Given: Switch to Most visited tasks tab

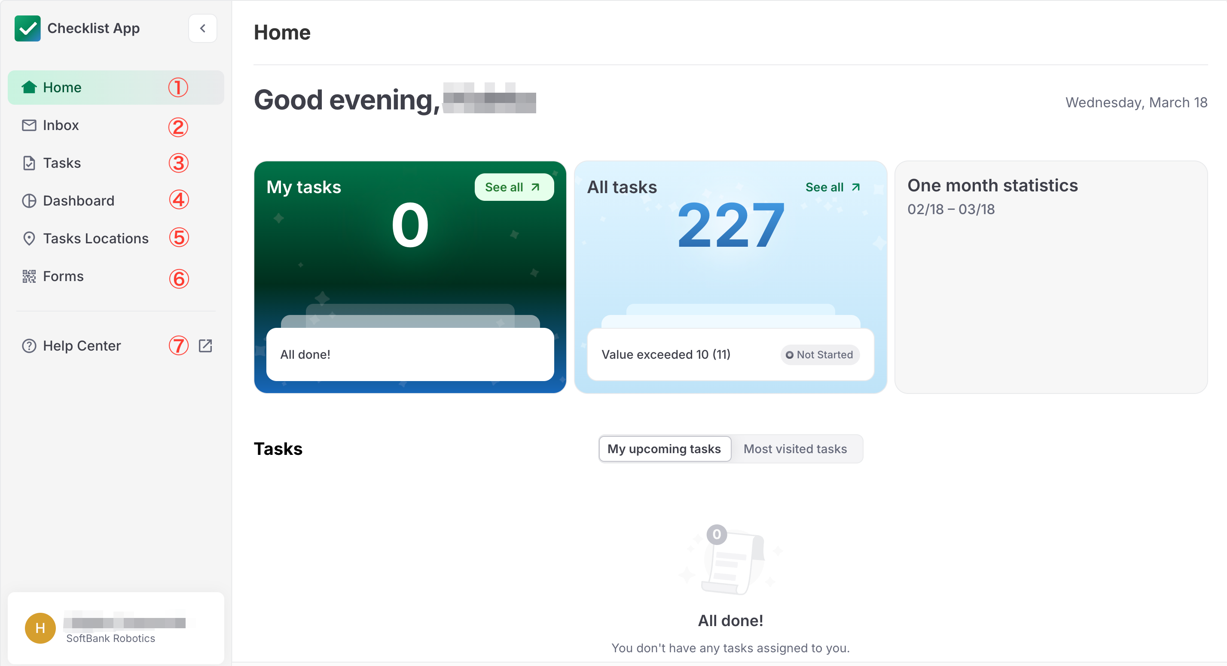Looking at the screenshot, I should coord(795,448).
